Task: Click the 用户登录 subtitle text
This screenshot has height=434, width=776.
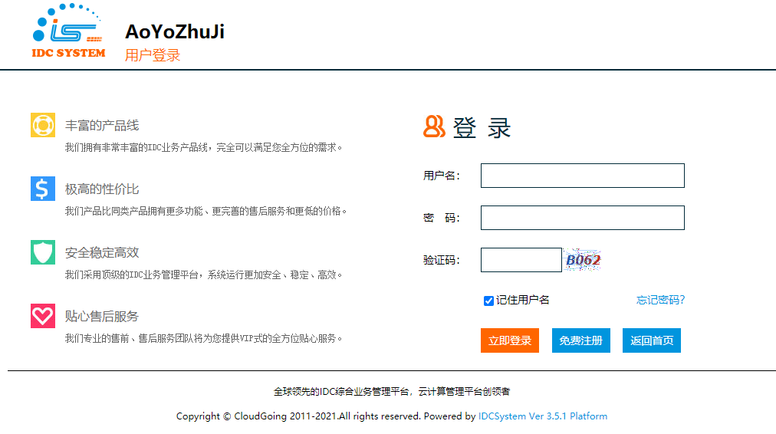Action: 153,55
